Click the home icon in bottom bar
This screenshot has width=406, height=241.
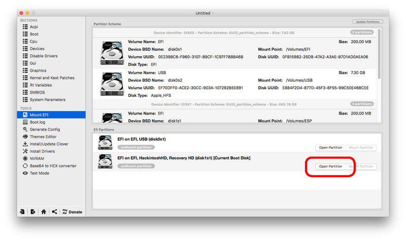coord(44,212)
